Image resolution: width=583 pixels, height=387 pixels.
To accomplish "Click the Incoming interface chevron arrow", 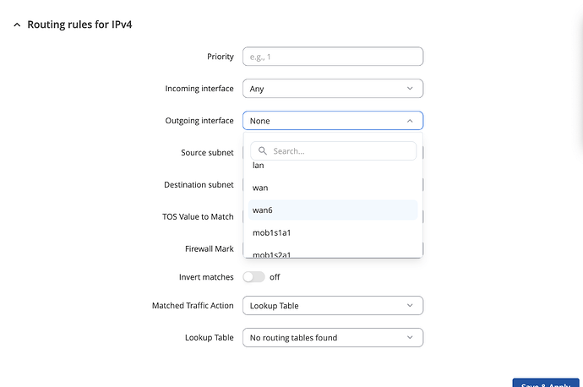I will [x=410, y=89].
